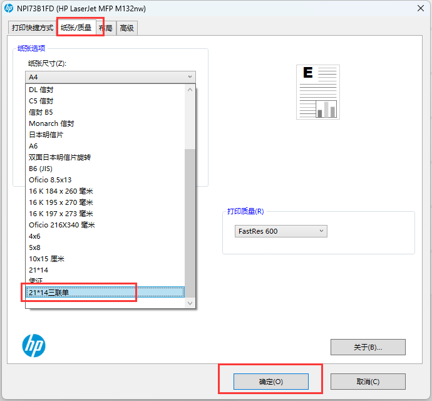
Task: Select B6 (JIS) paper size
Action: [42, 169]
